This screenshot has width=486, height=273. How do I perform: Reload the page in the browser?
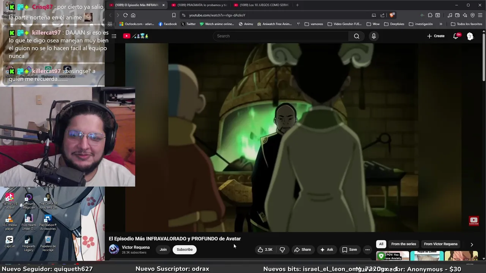pos(125,15)
